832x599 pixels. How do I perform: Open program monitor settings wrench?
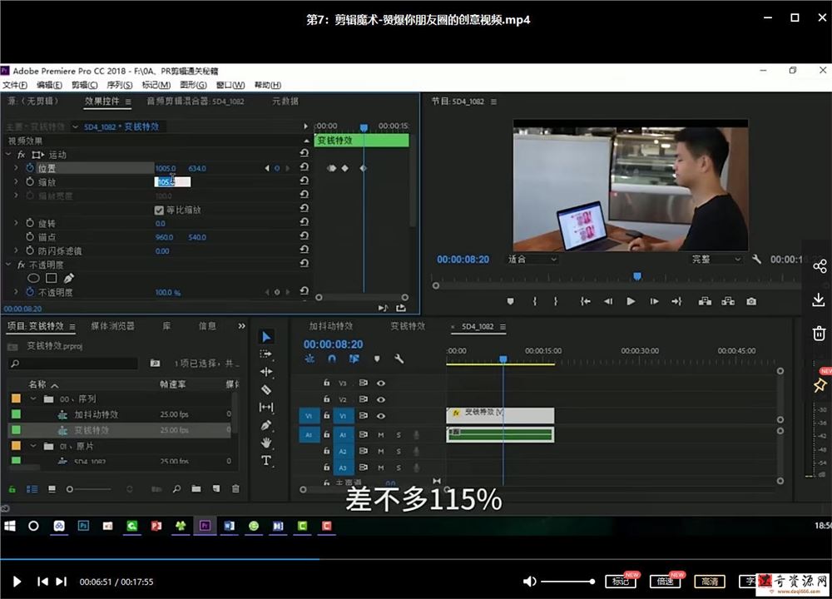coord(756,259)
